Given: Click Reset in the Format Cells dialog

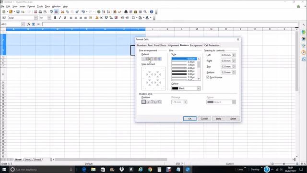Looking at the screenshot, I should tap(233, 119).
